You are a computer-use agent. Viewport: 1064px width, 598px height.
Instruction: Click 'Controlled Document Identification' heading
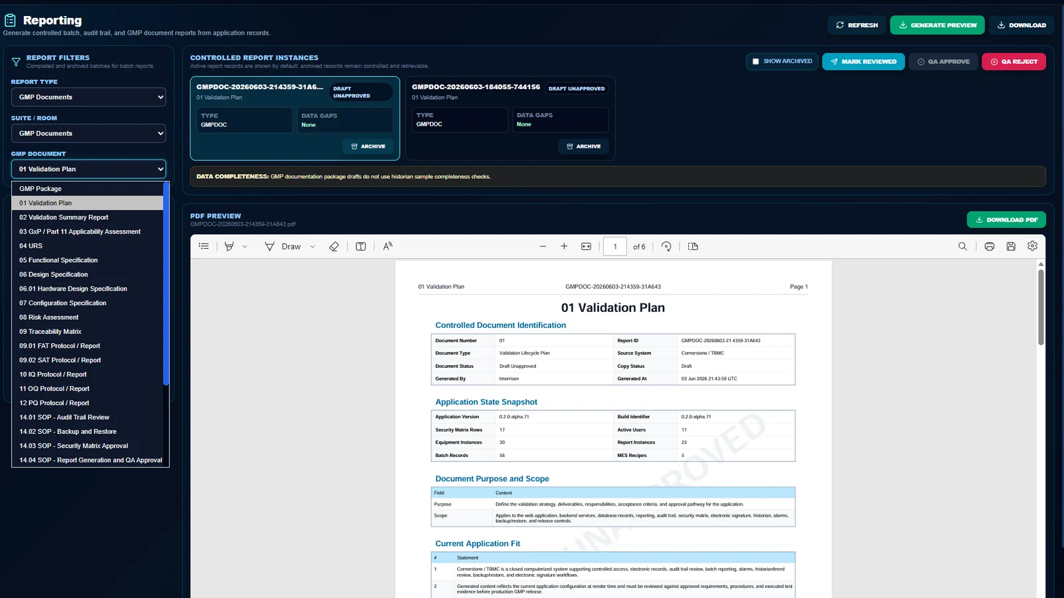pos(501,325)
